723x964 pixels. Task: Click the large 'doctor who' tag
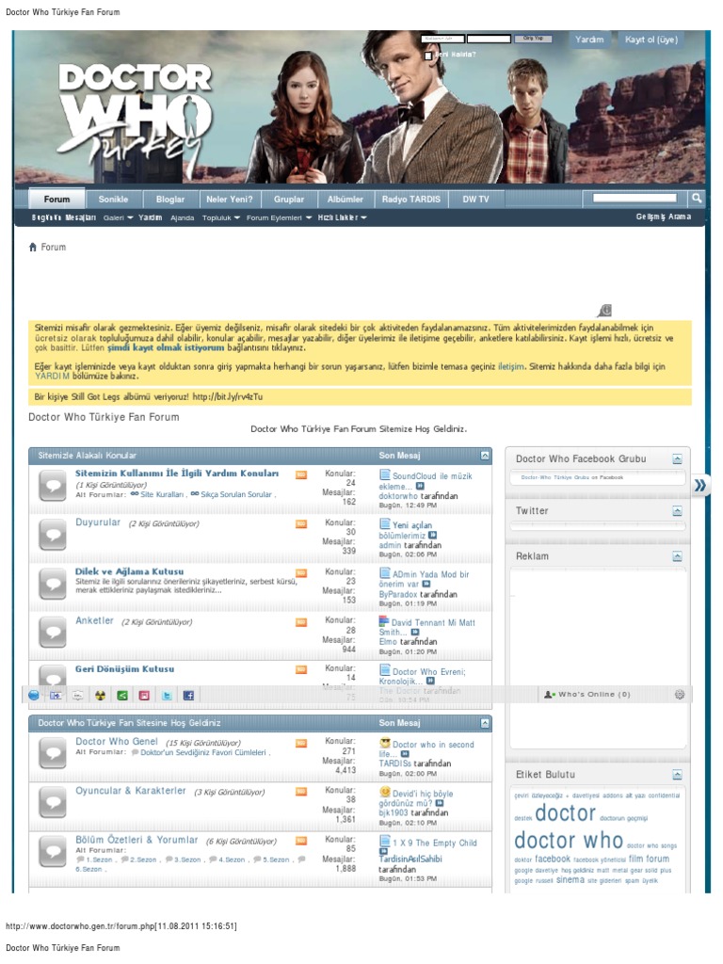[569, 840]
